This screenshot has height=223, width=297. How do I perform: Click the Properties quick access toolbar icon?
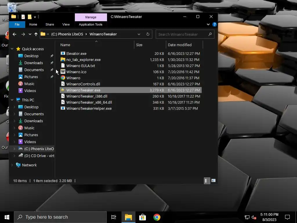pos(23,17)
